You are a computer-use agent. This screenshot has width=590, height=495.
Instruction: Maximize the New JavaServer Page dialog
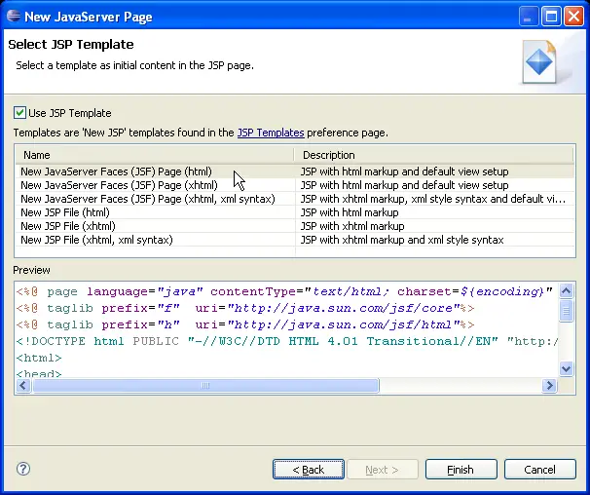[x=549, y=17]
